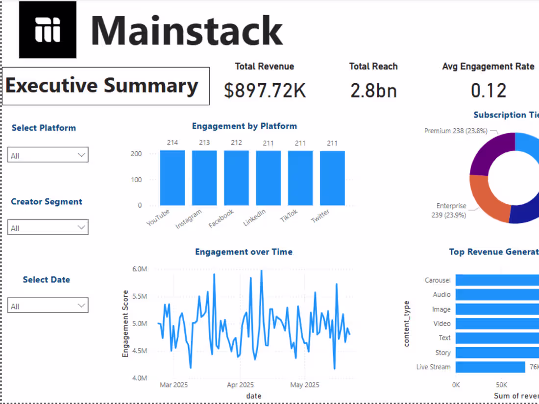
Task: Click the Avg Engagement Rate card
Action: (x=488, y=80)
